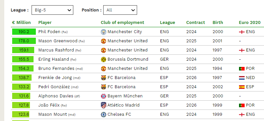Image resolution: width=264 pixels, height=121 pixels.
Task: Click the Atlético Madrid club crest
Action: 103,105
